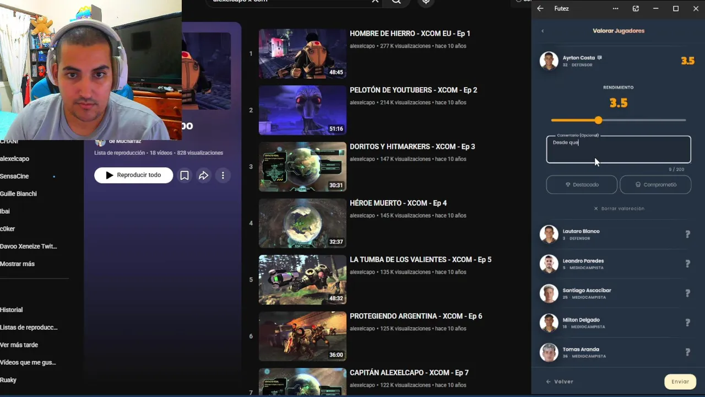
Task: Click the alexelcapo channel name under Ep 5
Action: point(362,272)
